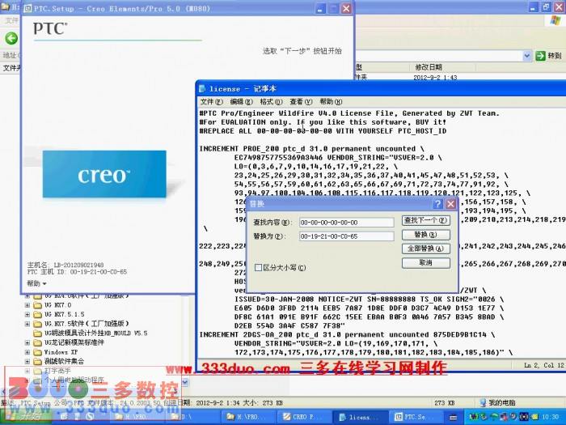566x425 pixels.
Task: Switch to the PTC.Se... taskbar button
Action: tap(416, 417)
